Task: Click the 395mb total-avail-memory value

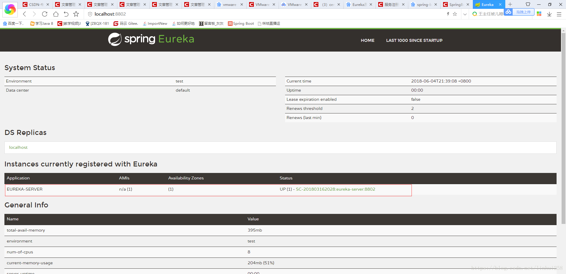Action: [x=255, y=230]
